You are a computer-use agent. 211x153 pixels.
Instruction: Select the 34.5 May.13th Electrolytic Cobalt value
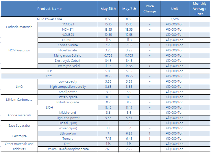point(108,61)
